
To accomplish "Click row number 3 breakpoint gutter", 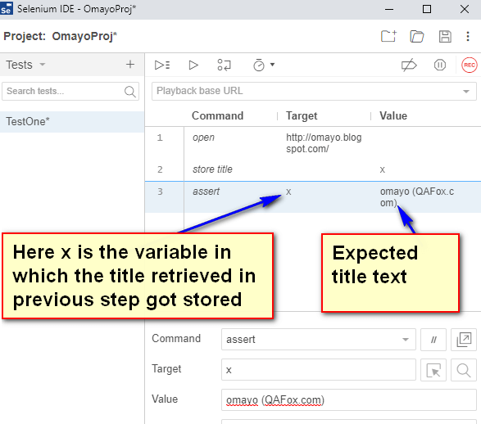I will [x=160, y=192].
